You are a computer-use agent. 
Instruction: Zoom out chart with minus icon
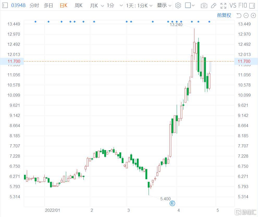[246, 16]
